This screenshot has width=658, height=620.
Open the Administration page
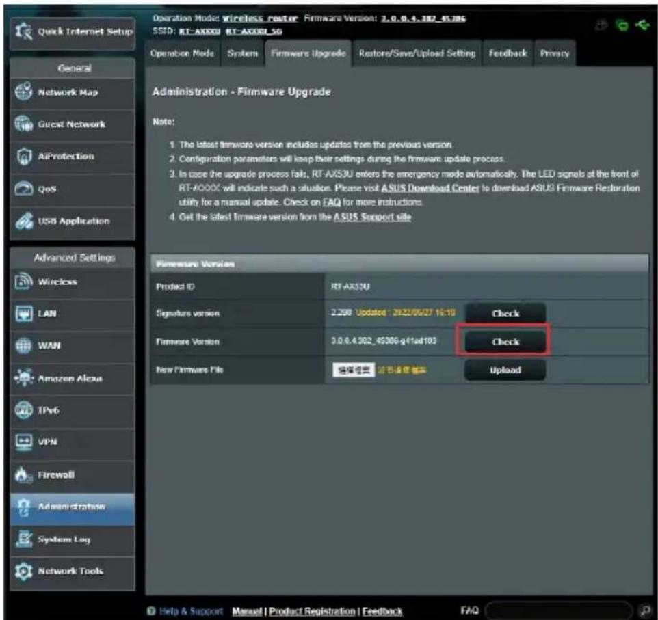[x=73, y=507]
